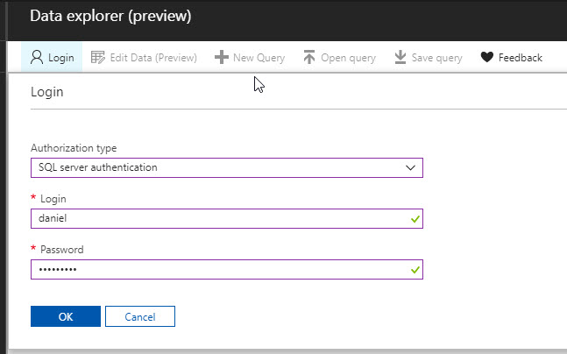Click the Open query upload arrow icon

308,58
